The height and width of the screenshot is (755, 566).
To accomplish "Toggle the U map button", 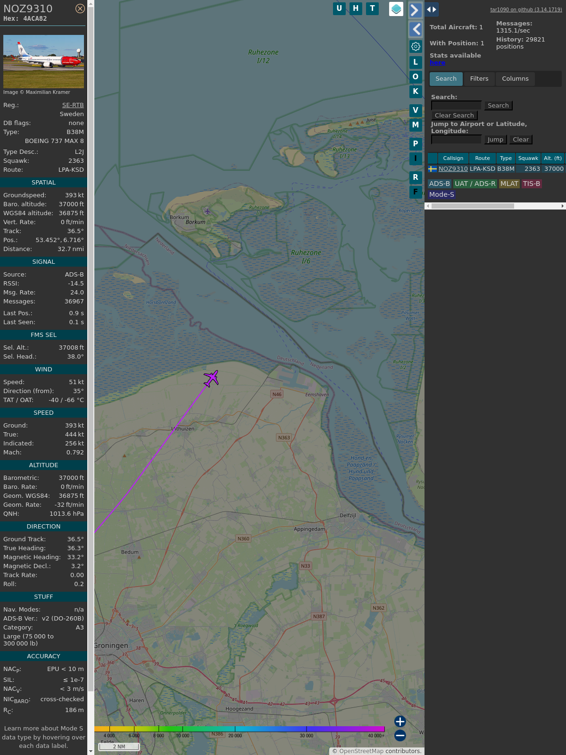I will [x=339, y=8].
